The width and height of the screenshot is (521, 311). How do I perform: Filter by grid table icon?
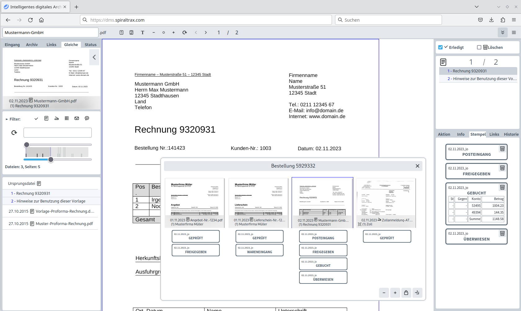[67, 118]
